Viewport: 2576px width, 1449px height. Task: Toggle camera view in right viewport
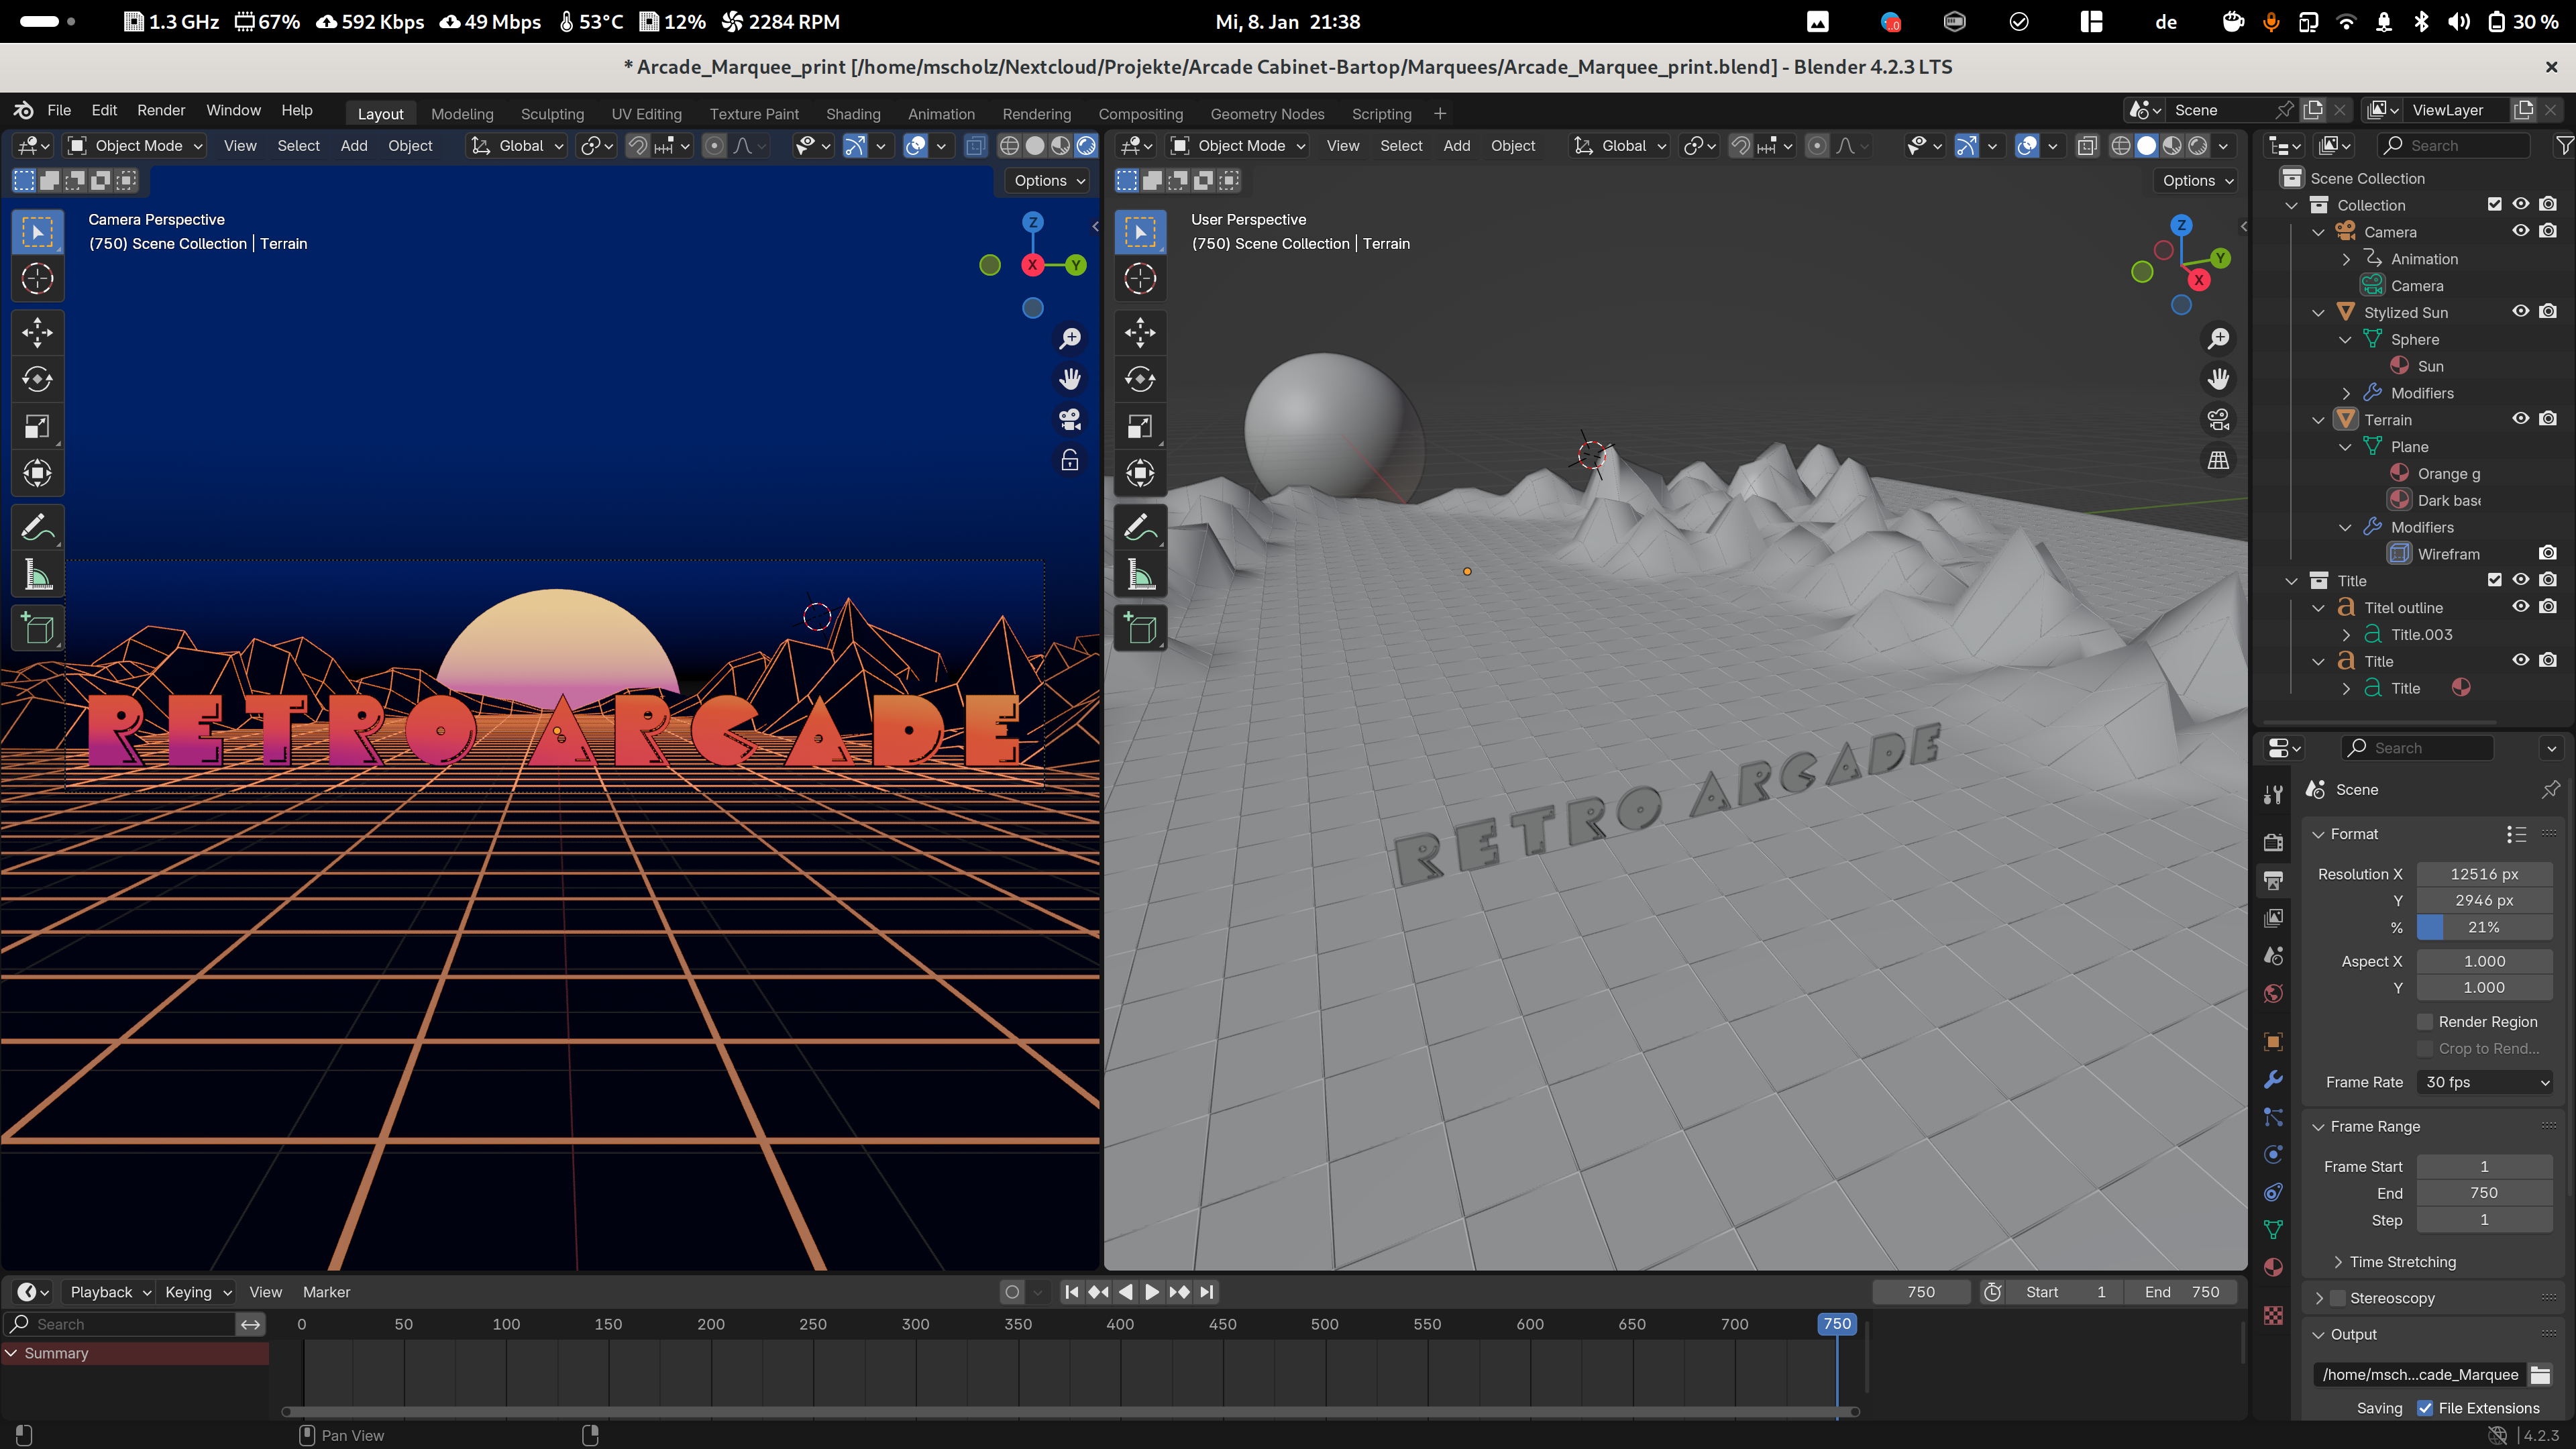point(2218,420)
